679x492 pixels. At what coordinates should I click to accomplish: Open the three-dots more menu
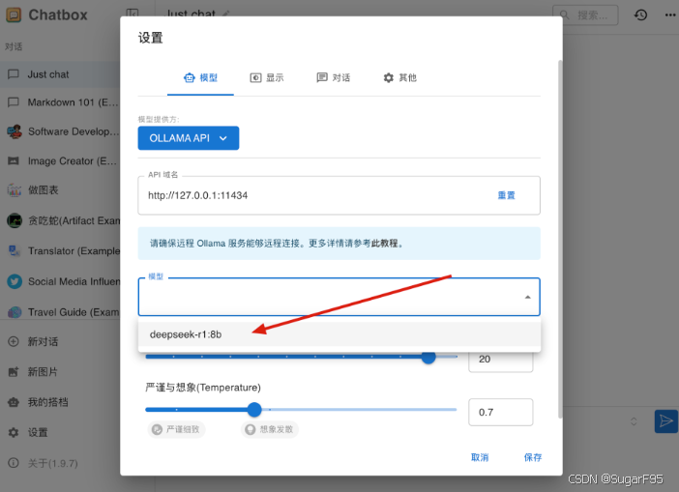(x=670, y=15)
